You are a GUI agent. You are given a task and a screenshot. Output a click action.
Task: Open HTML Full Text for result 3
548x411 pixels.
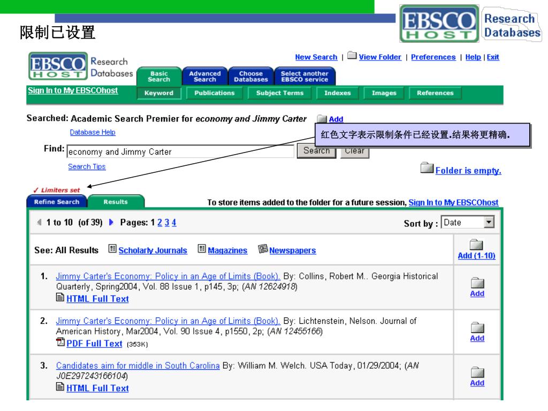tap(97, 389)
